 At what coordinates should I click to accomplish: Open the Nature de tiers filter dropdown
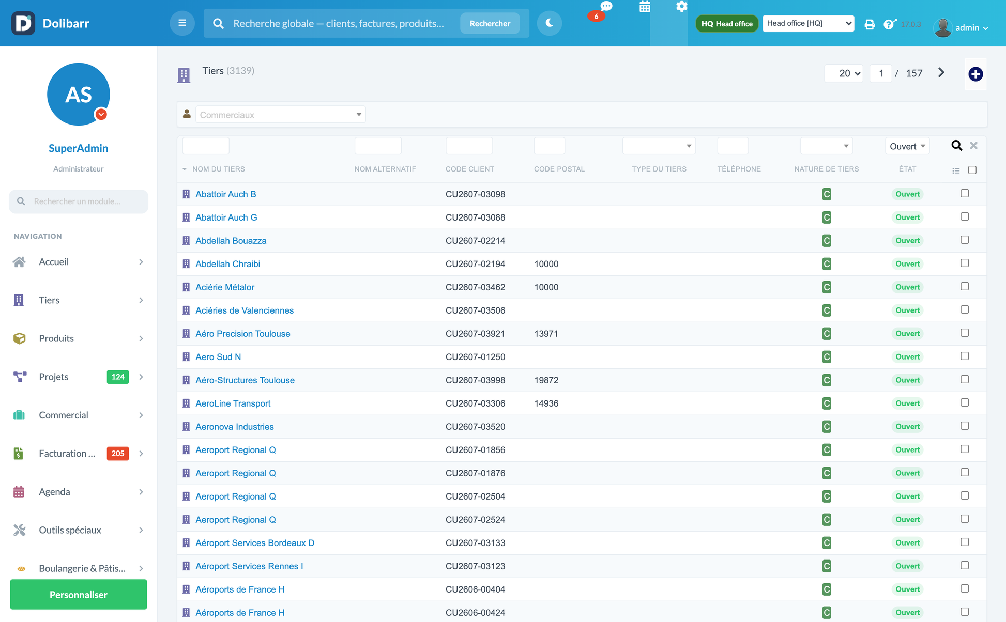[827, 146]
